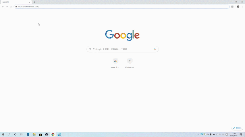The height and width of the screenshot is (137, 245).
Task: Click the weather tray icon
Action: click(205, 134)
